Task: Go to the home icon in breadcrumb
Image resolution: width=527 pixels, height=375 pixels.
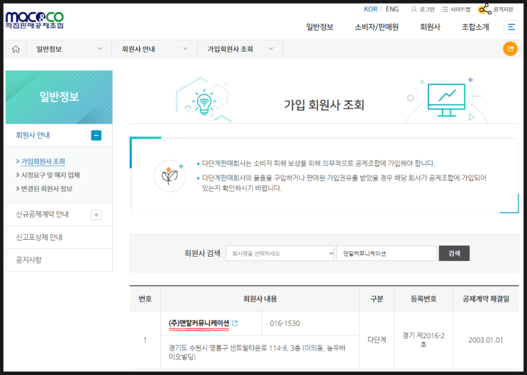Action: pyautogui.click(x=16, y=49)
